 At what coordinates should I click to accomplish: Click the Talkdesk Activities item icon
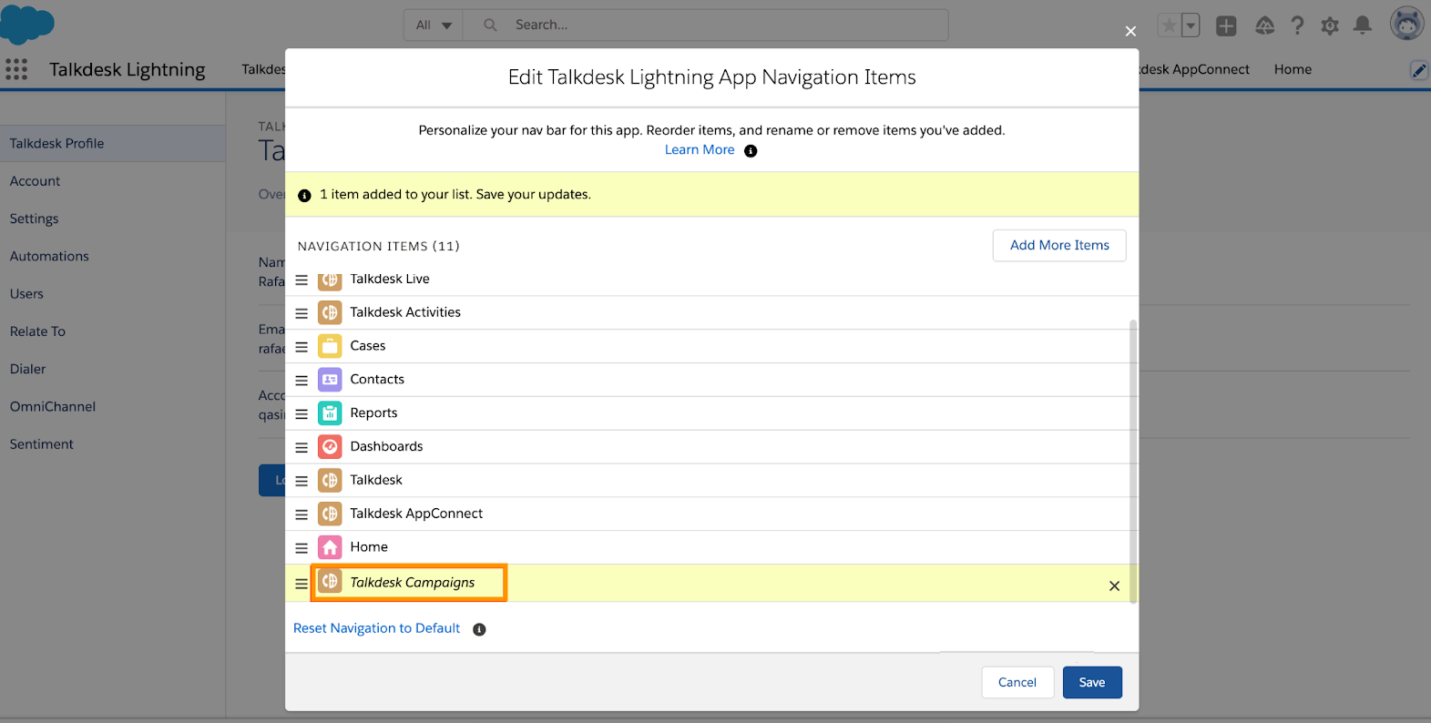click(330, 312)
